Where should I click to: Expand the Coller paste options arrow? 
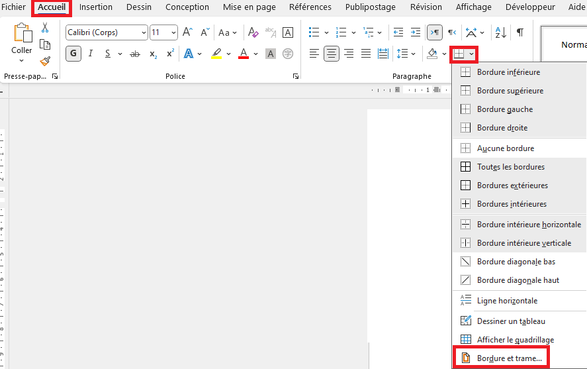point(21,60)
